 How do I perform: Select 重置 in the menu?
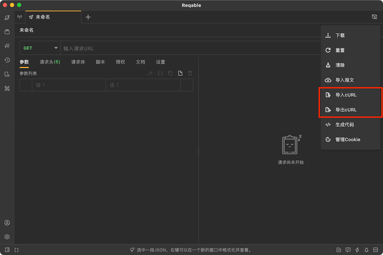point(350,50)
